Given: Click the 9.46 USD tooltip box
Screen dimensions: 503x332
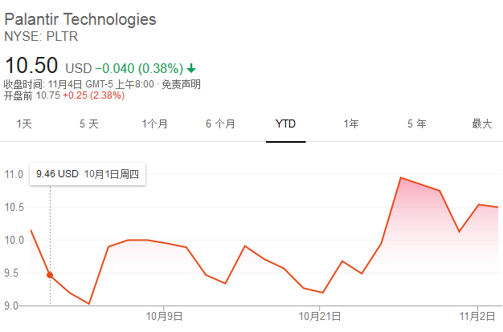Looking at the screenshot, I should pos(88,173).
